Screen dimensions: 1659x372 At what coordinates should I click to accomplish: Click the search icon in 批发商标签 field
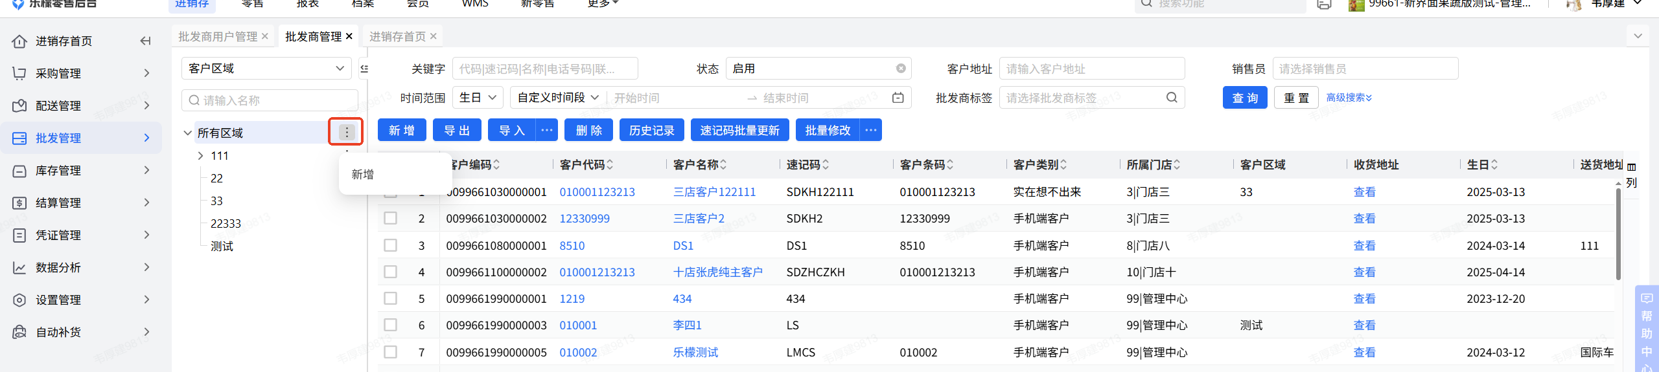1172,98
